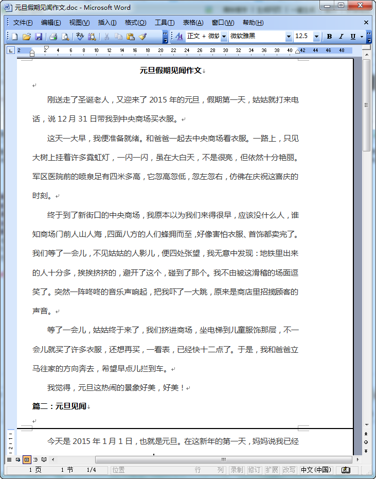Open the 视图(V) menu
Viewport: 376px width, 479px height.
coord(79,23)
